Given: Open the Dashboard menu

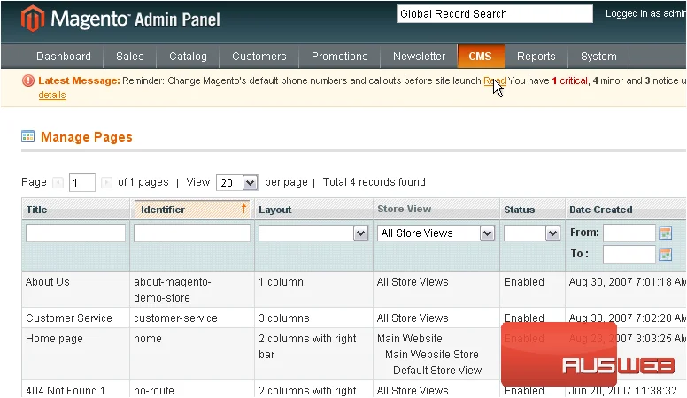Looking at the screenshot, I should pyautogui.click(x=64, y=57).
